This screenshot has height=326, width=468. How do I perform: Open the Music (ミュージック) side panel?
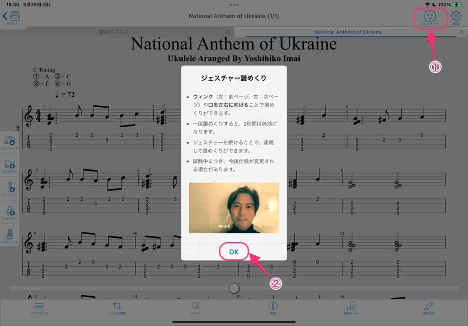point(10,142)
